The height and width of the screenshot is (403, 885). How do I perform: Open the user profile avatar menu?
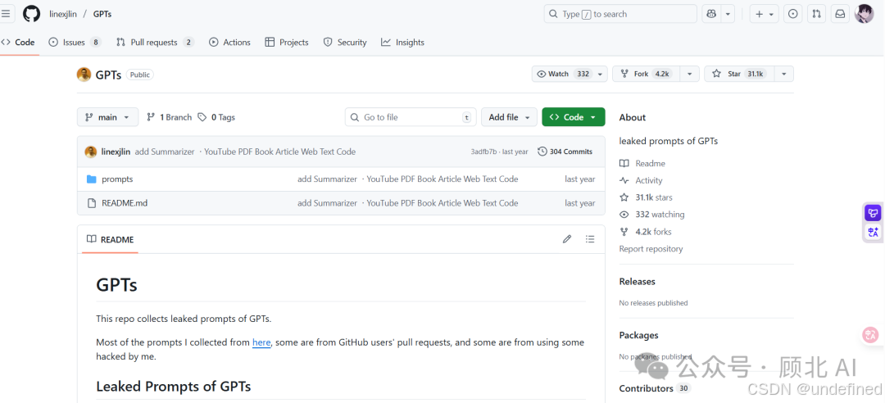pyautogui.click(x=865, y=14)
